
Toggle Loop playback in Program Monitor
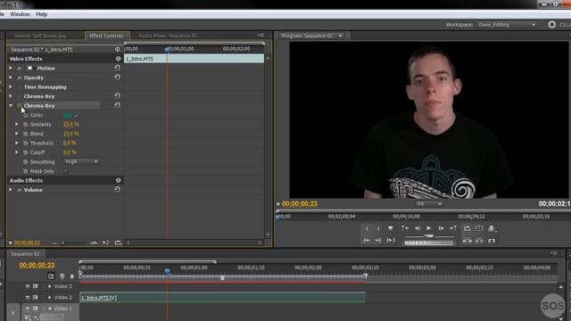coord(468,228)
